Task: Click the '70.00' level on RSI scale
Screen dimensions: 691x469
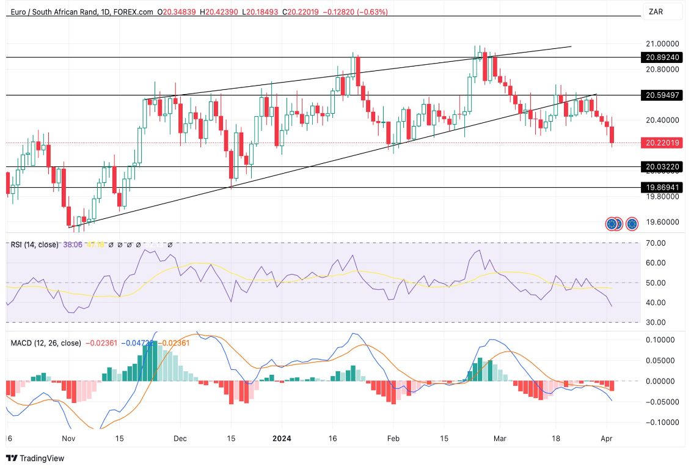Action: coord(655,243)
